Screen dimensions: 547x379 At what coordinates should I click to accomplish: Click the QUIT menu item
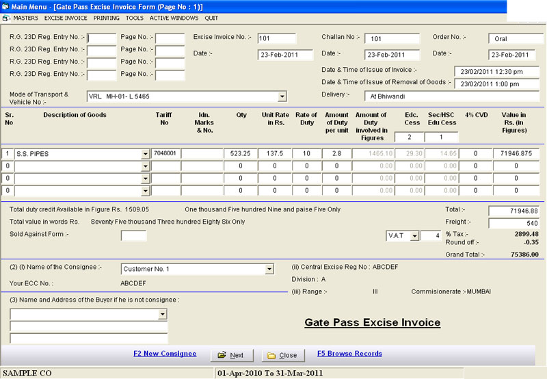(211, 18)
